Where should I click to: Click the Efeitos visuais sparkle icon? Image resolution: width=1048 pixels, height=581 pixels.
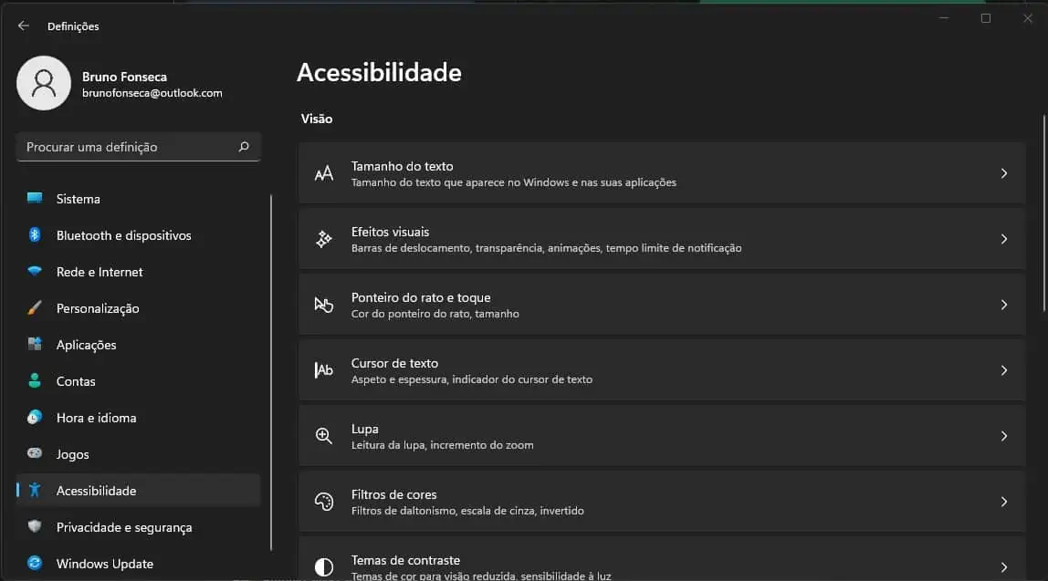coord(323,239)
